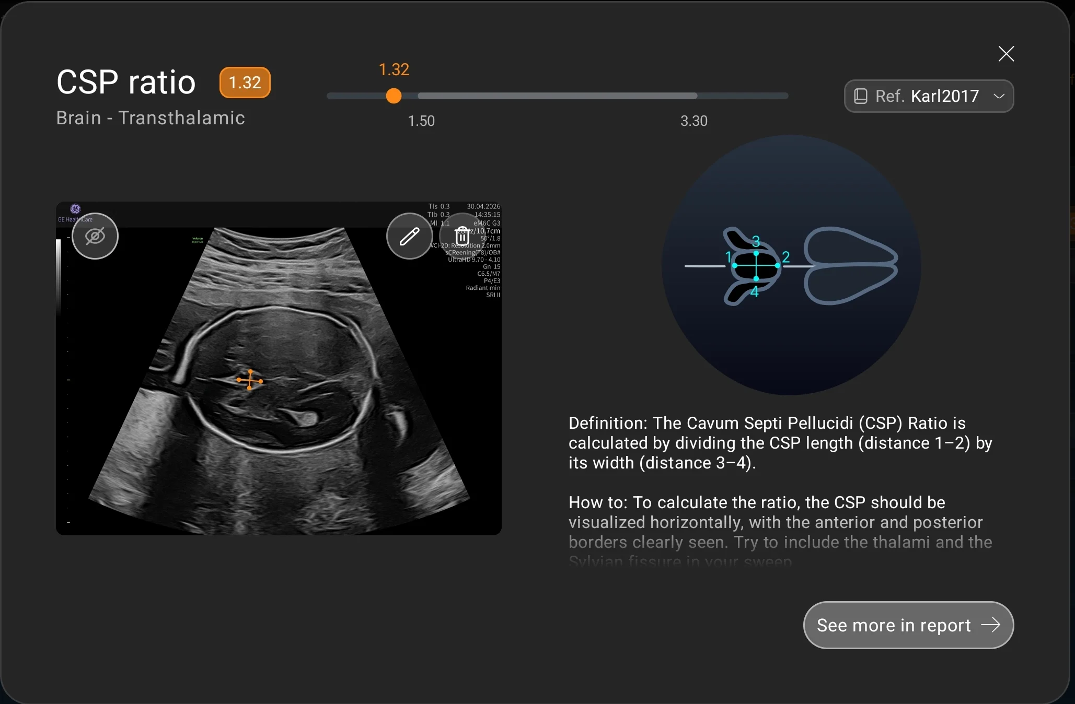Click the GE HealthCare logo on image
This screenshot has width=1075, height=704.
(x=75, y=213)
